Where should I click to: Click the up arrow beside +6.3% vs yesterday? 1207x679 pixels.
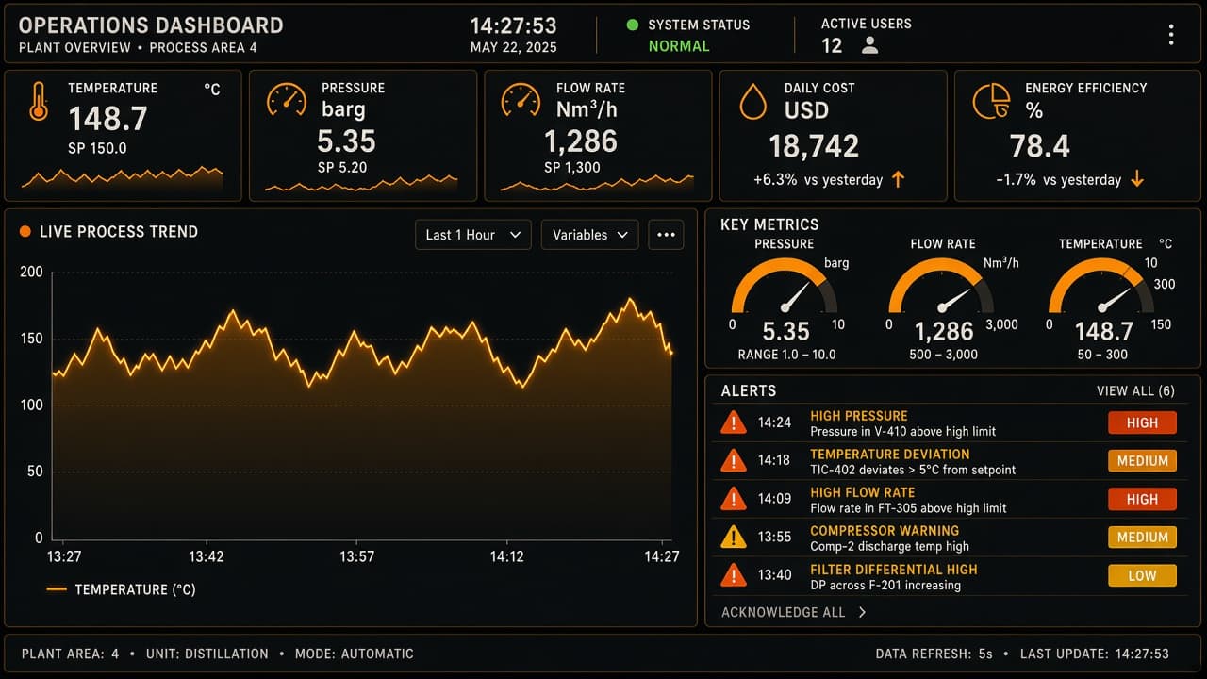point(898,179)
